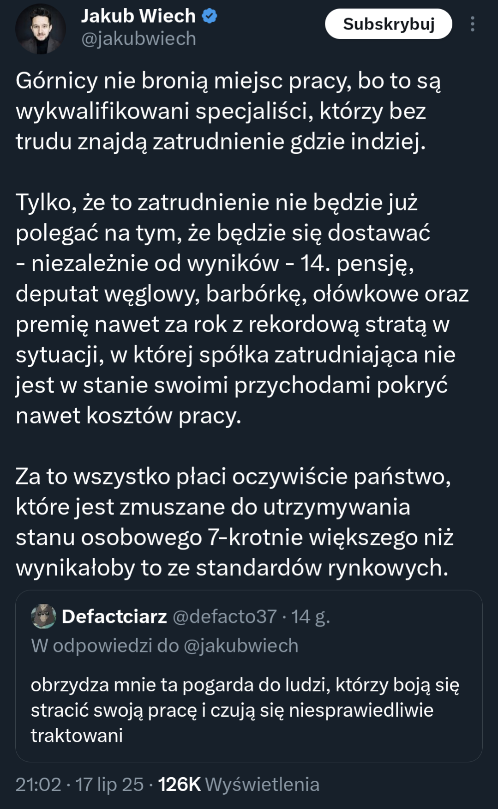Click the blue verified badge

(x=210, y=16)
